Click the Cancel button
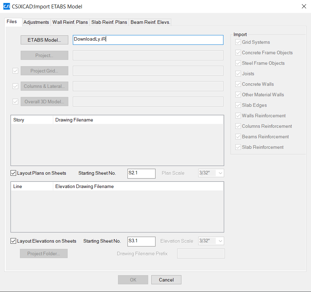 tap(166, 280)
